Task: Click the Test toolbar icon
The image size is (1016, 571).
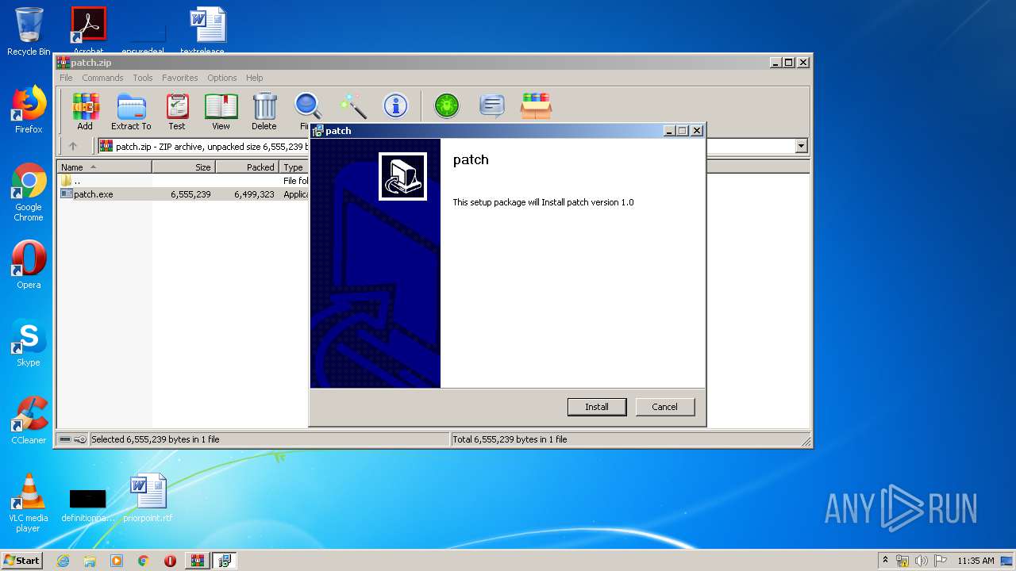Action: 177,111
